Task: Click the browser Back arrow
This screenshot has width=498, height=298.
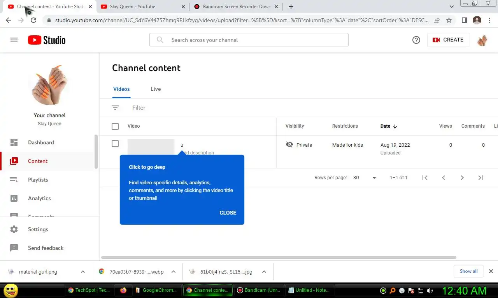Action: click(9, 20)
